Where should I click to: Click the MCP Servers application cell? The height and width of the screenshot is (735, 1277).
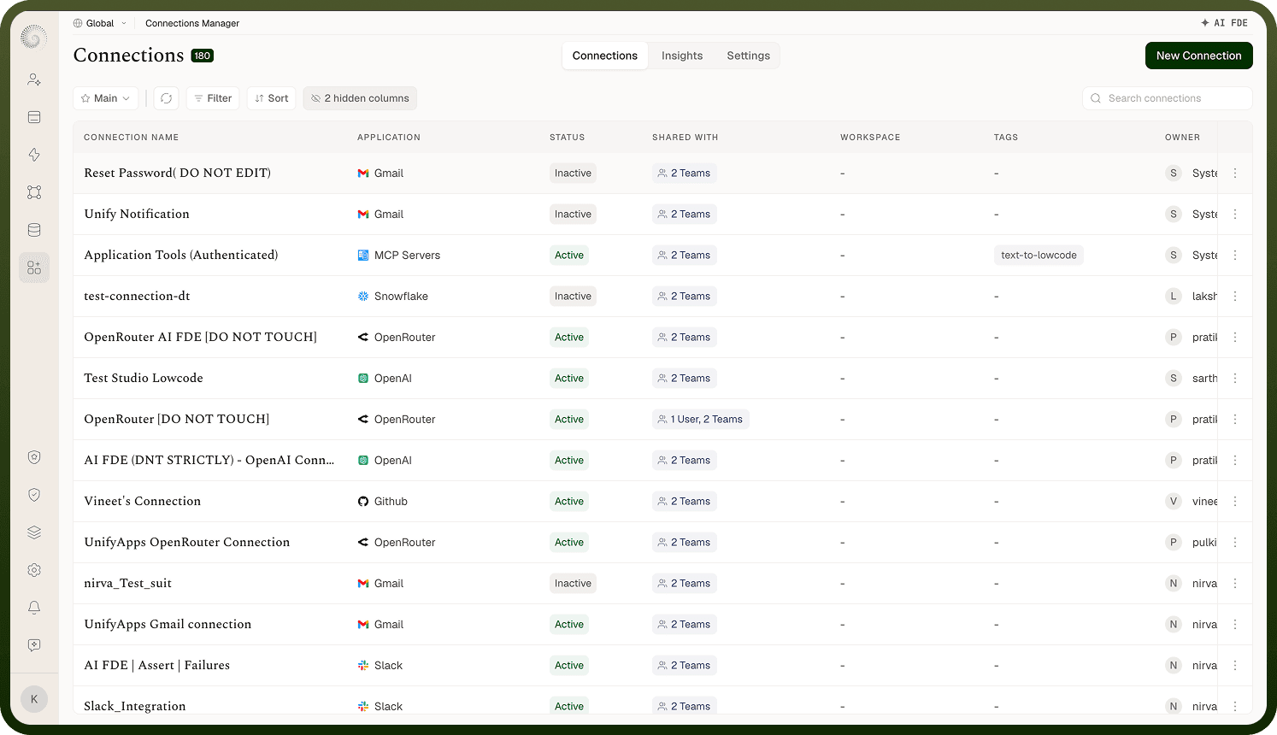(x=399, y=256)
